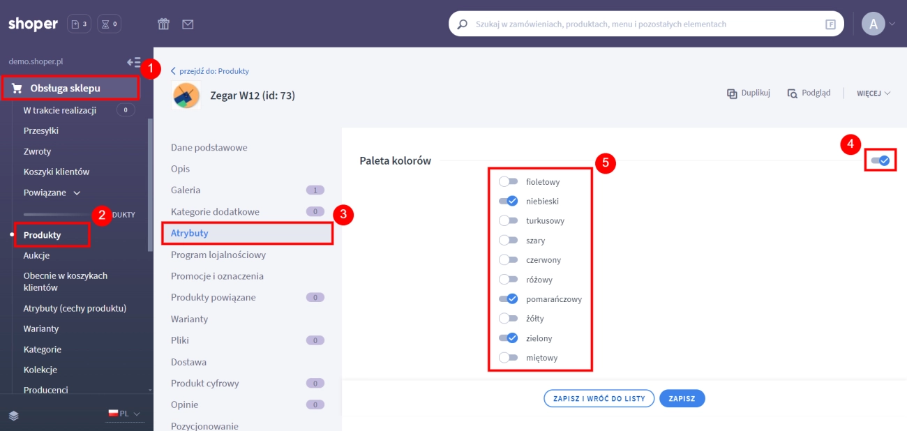Select Warianty in the product menu
907x431 pixels.
tap(189, 319)
